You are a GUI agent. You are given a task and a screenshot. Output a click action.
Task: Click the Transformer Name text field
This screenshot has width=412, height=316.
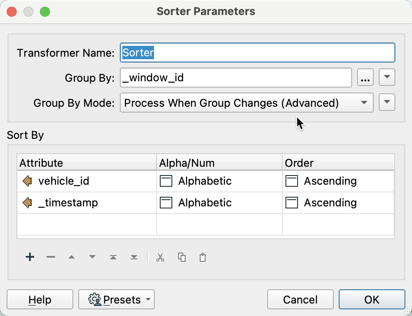tap(257, 53)
